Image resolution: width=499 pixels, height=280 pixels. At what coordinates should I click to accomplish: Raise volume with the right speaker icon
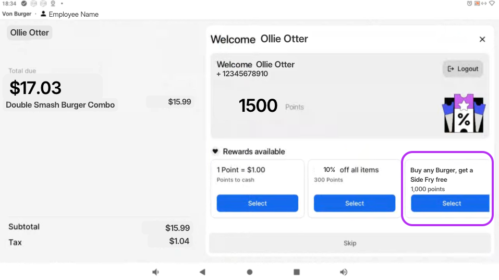(344, 272)
